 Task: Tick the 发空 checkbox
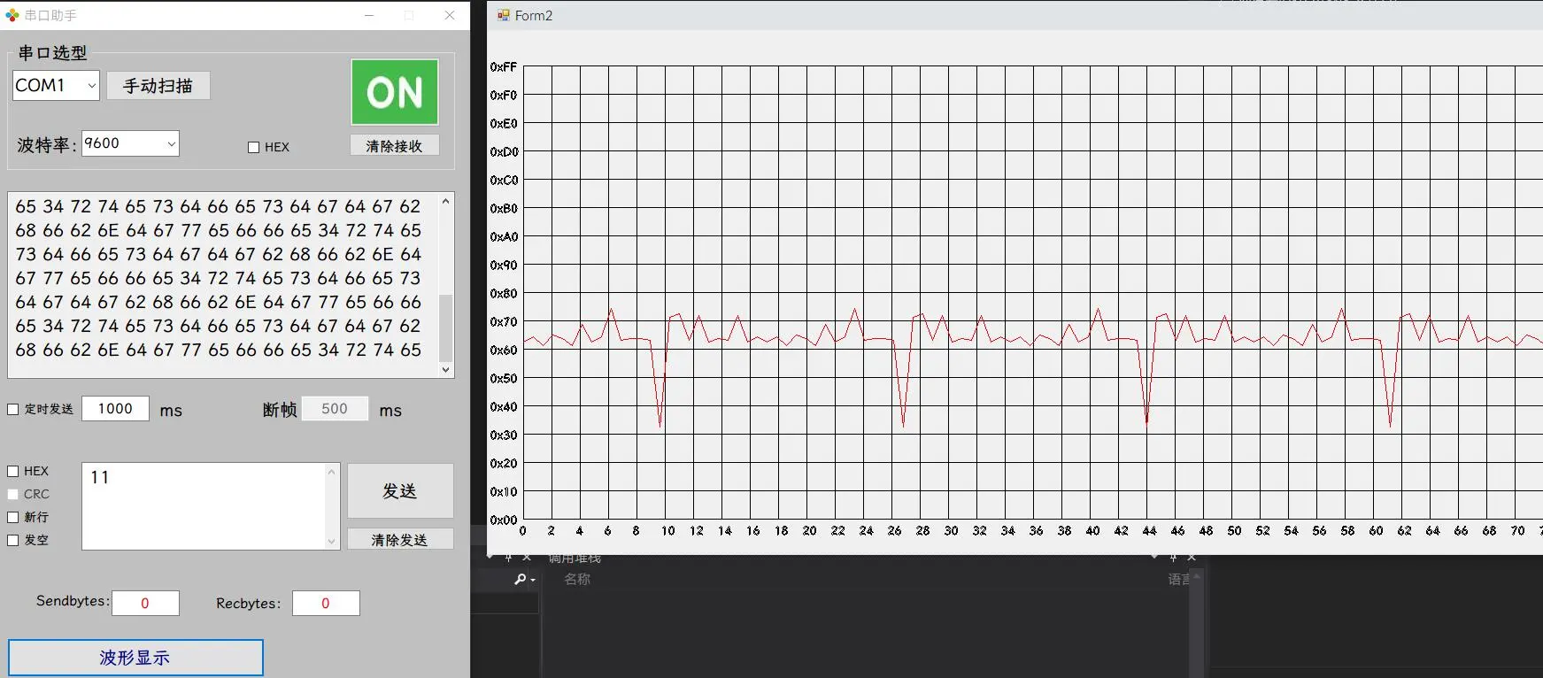tap(13, 540)
